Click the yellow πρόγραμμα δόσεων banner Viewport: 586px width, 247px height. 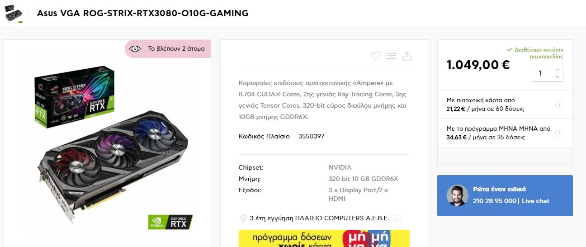[x=324, y=238]
